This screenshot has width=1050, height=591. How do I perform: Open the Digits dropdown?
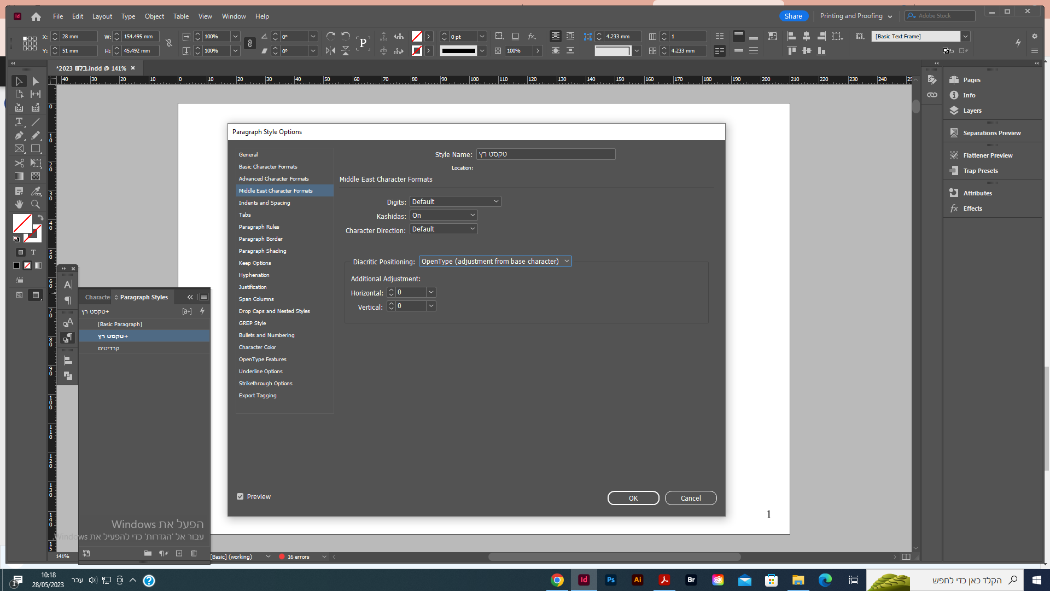point(455,201)
